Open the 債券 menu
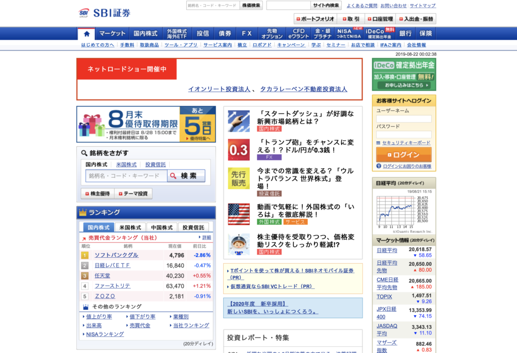The image size is (517, 353). click(225, 34)
